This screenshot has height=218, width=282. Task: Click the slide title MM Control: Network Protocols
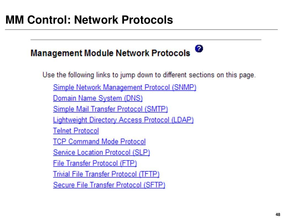pyautogui.click(x=89, y=20)
